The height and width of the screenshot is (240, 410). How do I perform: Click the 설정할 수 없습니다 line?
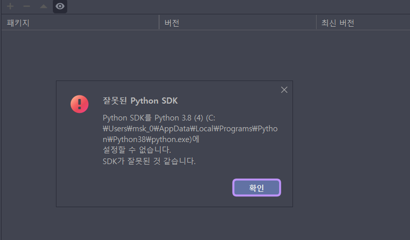tap(137, 150)
